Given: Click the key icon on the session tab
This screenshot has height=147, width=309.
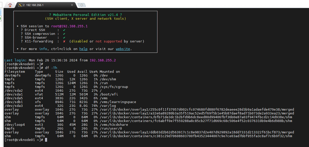Looking at the screenshot, I should point(20,5).
